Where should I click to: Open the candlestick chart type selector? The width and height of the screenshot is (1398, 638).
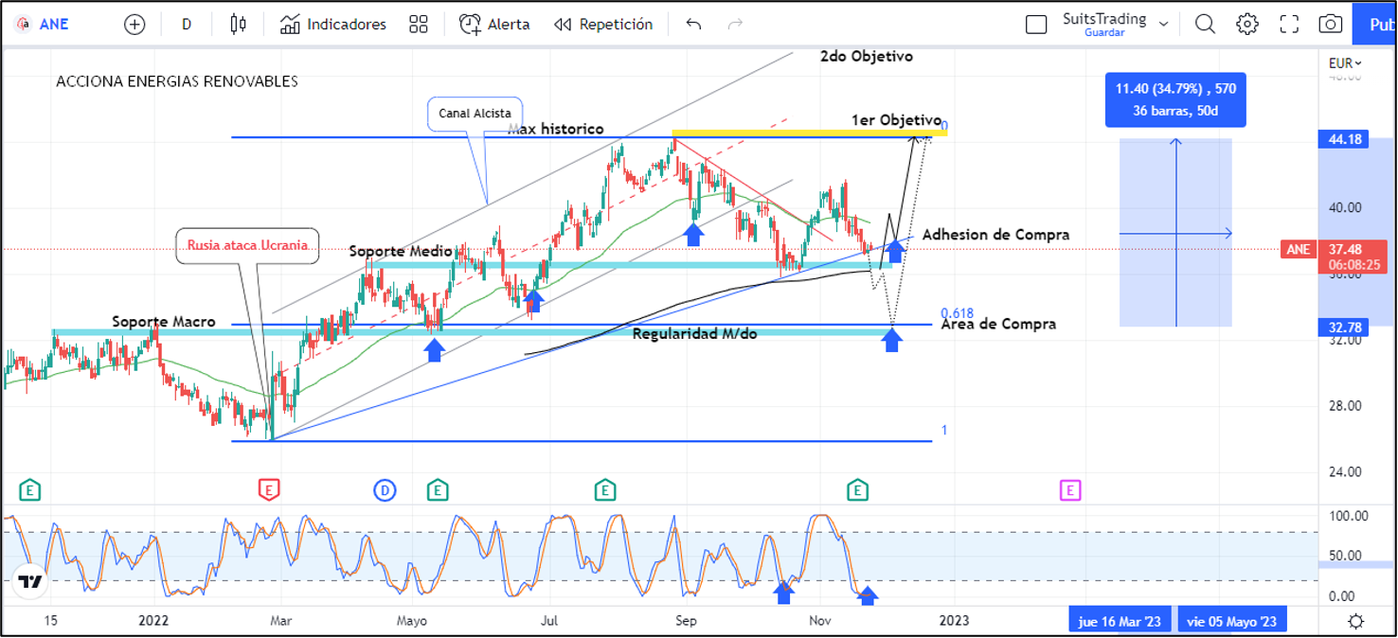238,25
